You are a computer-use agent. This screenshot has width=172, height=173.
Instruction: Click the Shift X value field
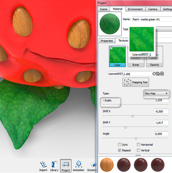tap(161, 111)
